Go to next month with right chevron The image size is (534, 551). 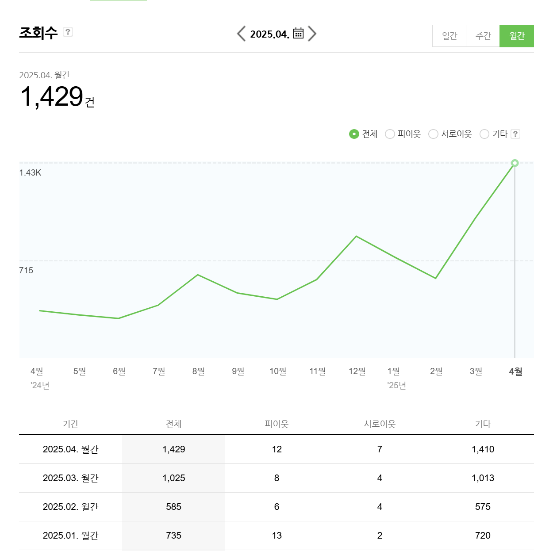(x=312, y=33)
